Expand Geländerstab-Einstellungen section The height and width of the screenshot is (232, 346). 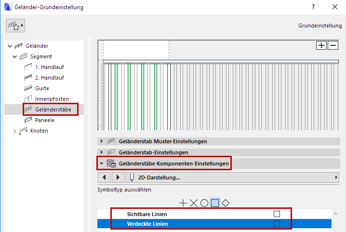pyautogui.click(x=102, y=152)
